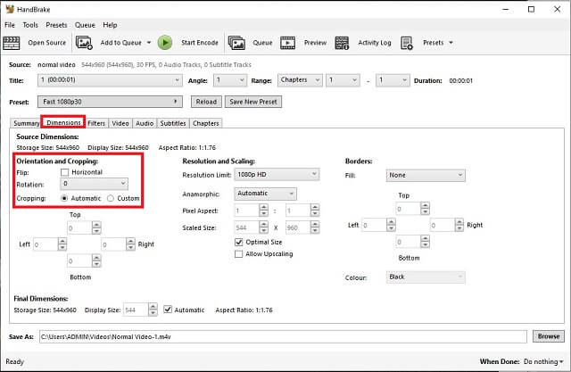
Task: Click the Reload button
Action: point(206,102)
